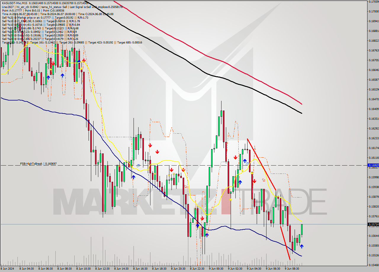Click the 0.17000 price scale label
The image size is (379, 272).
coord(374,11)
